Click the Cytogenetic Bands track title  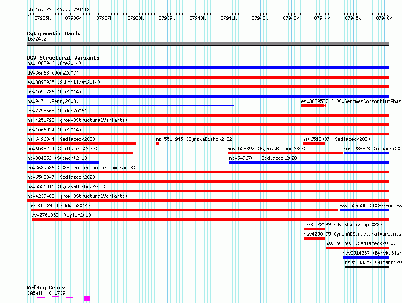pos(54,33)
